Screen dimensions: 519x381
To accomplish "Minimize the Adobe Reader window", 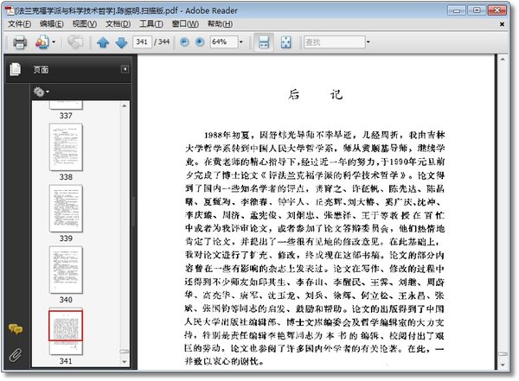I will (x=457, y=10).
